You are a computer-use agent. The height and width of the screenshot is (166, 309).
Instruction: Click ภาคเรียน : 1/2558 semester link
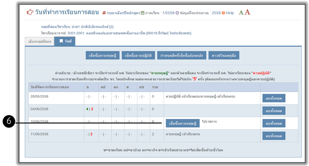[x=160, y=13]
